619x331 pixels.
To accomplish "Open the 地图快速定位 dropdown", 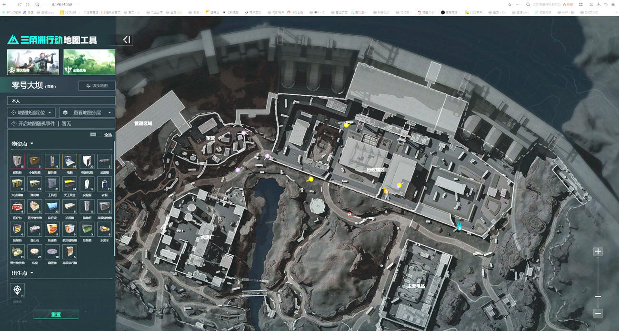I will pyautogui.click(x=31, y=112).
